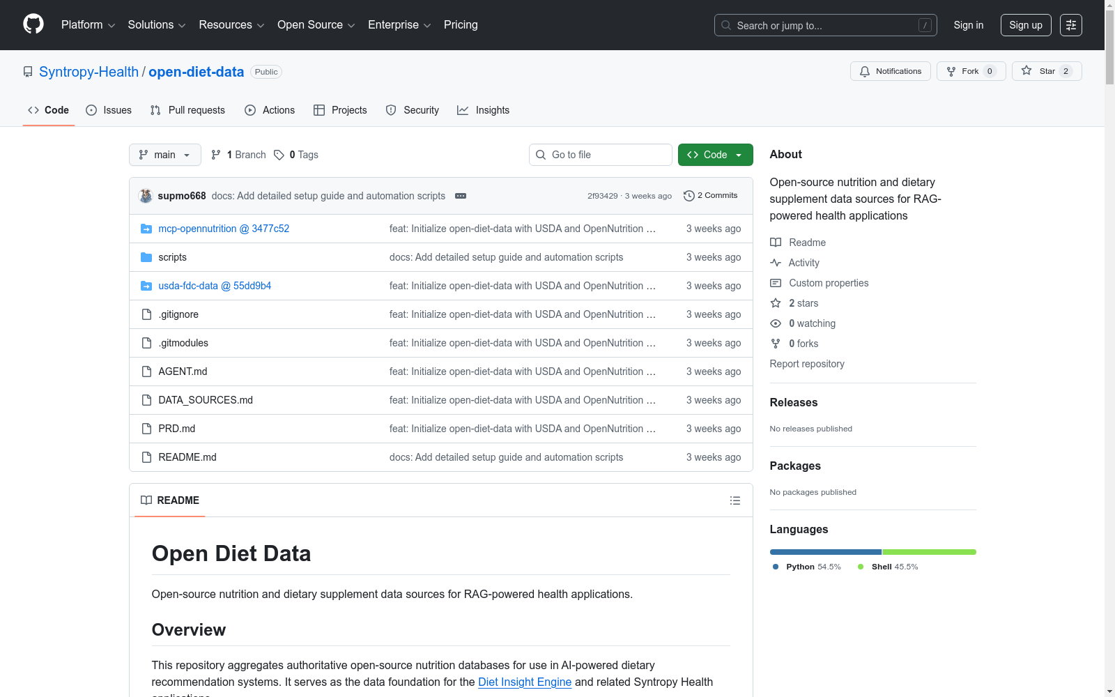Click the scripts folder icon
The width and height of the screenshot is (1115, 697).
(x=146, y=257)
